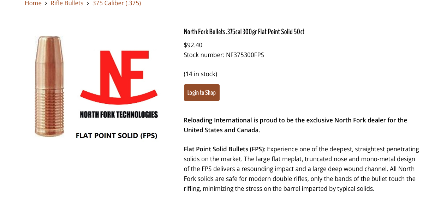Click the bold Flat Point Solid Bullets (FPS) heading
The image size is (429, 200).
pos(224,149)
